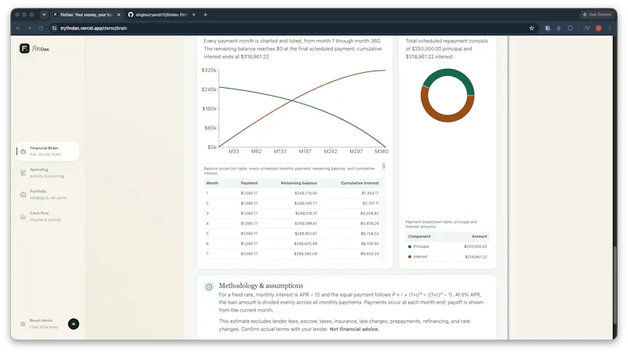Click Ask Gemini button

597,14
